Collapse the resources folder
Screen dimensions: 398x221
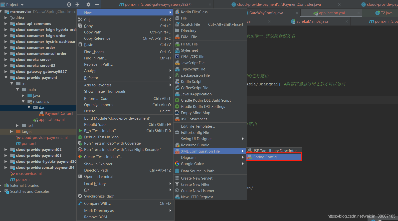coord(23,102)
